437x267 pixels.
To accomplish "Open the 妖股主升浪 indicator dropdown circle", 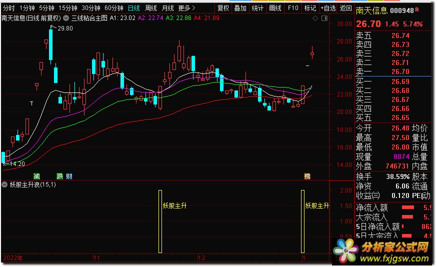I will pyautogui.click(x=4, y=184).
